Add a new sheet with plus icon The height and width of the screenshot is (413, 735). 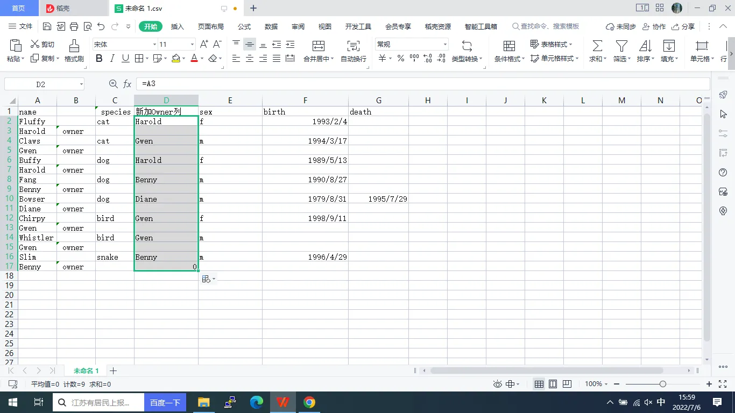113,371
